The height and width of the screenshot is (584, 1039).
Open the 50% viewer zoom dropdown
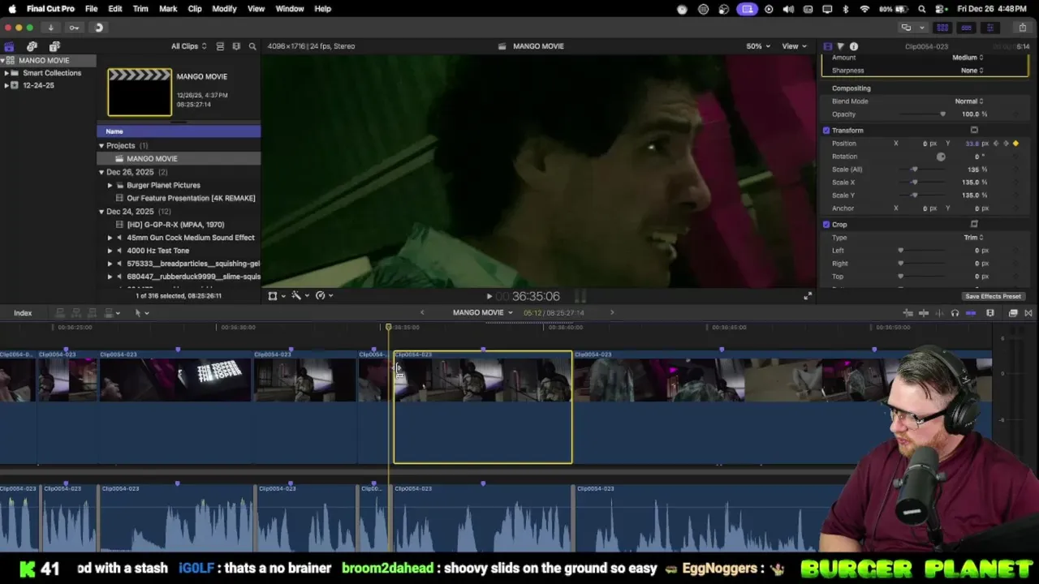coord(758,46)
